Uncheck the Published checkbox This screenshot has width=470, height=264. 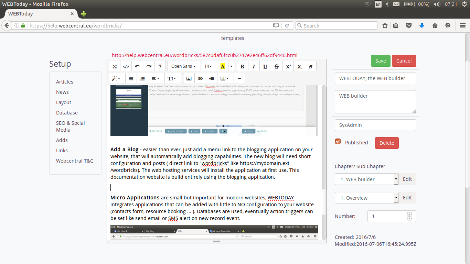pos(338,141)
